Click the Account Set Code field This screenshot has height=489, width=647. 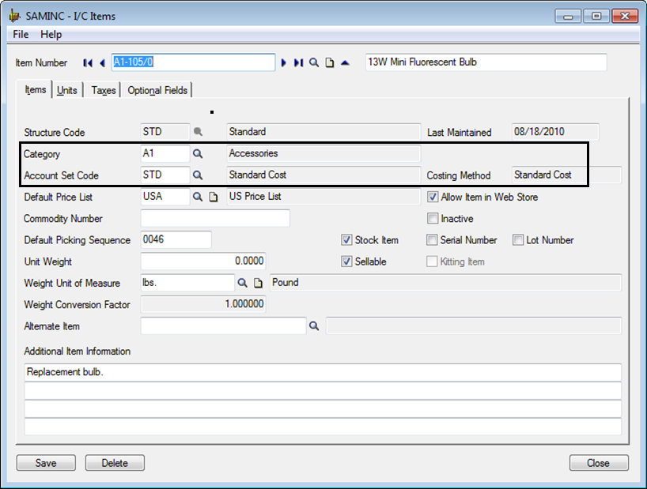pyautogui.click(x=165, y=175)
